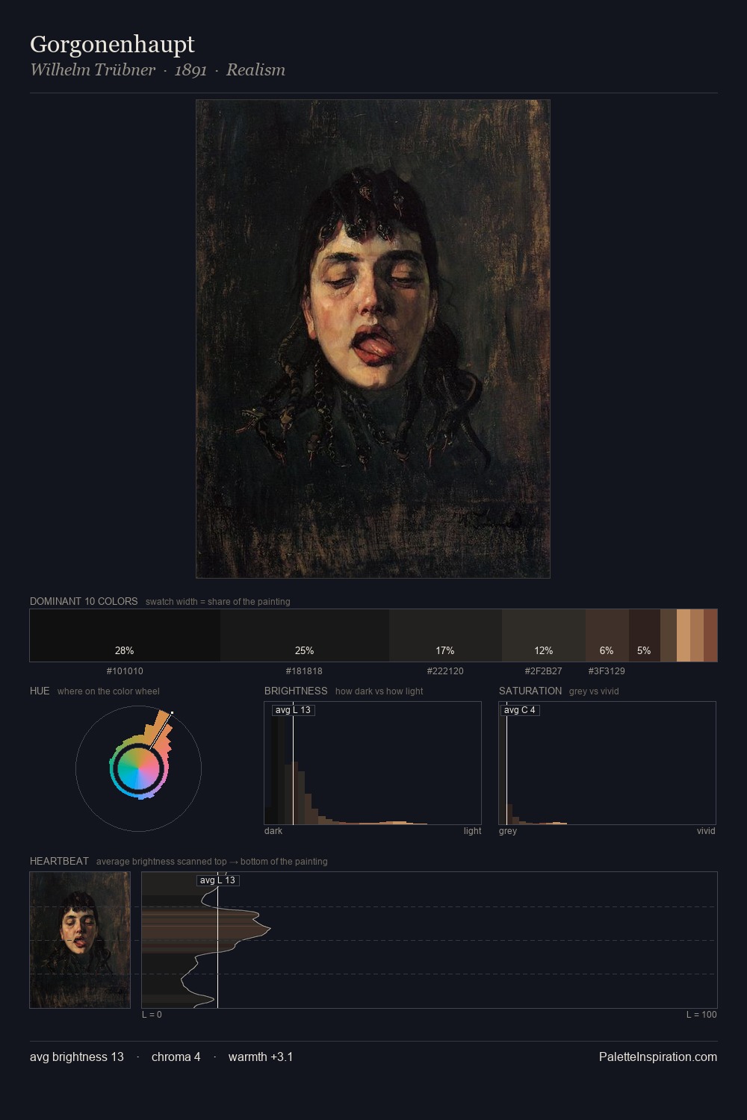Click the 'L = 100' axis label

(701, 1015)
